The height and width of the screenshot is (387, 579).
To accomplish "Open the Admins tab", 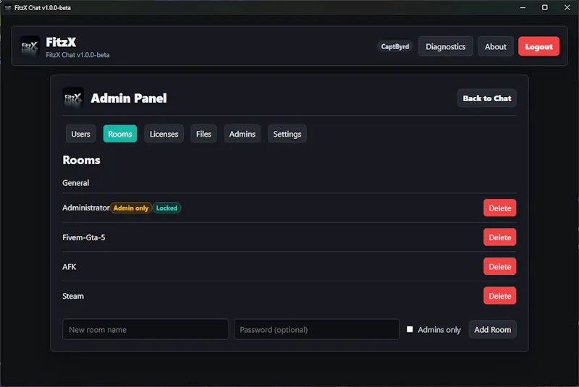I will click(x=242, y=134).
